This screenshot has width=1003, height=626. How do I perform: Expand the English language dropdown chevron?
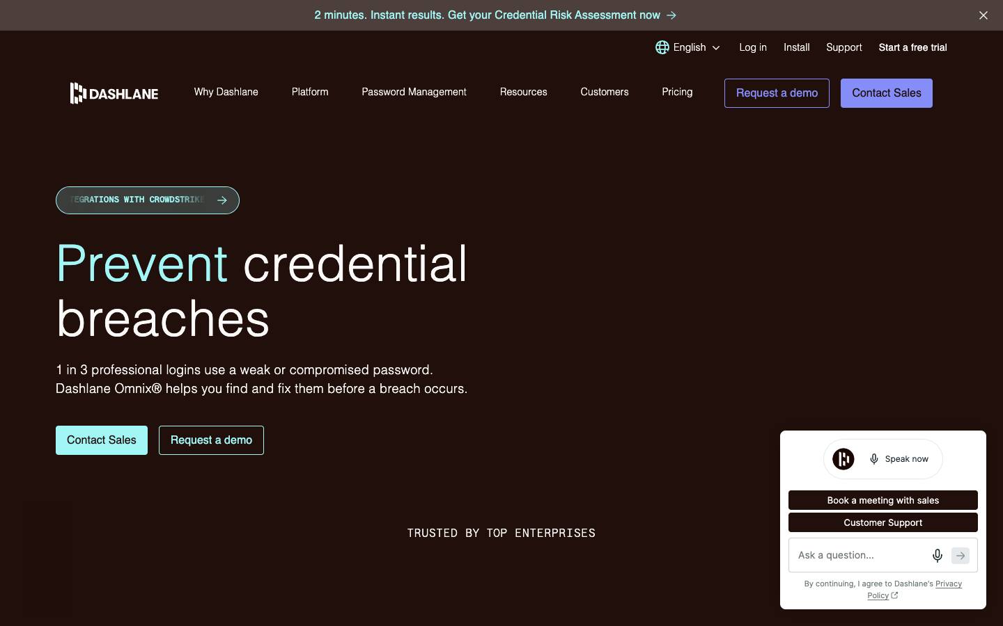(x=716, y=48)
